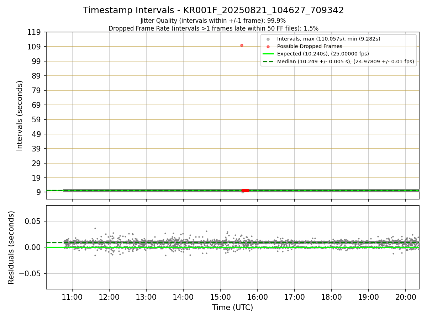Click the 20:00 tick label on the x-axis
The image size is (427, 320).
(406, 298)
